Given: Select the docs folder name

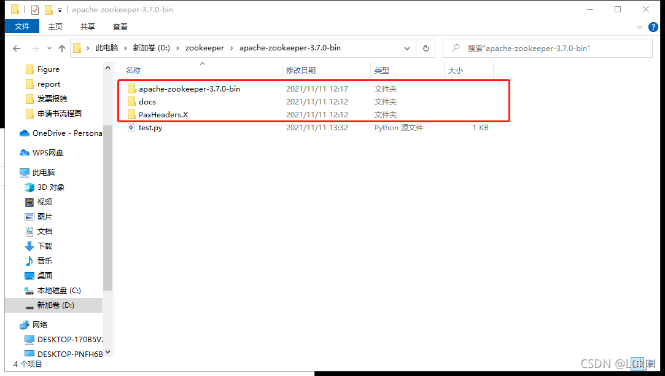Looking at the screenshot, I should coord(147,102).
